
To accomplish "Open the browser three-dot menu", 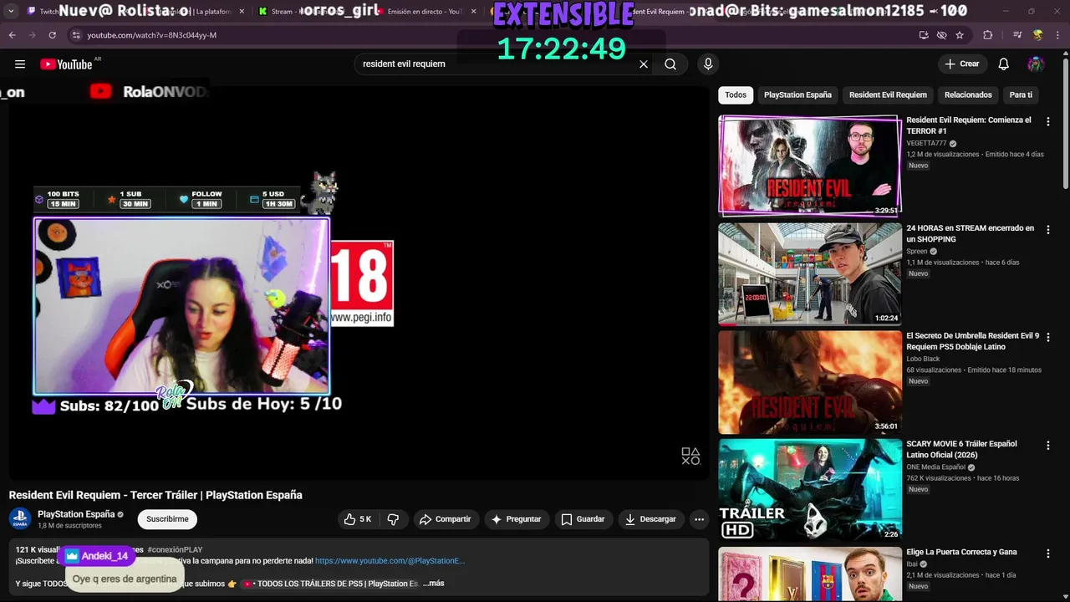I will coord(1057,35).
